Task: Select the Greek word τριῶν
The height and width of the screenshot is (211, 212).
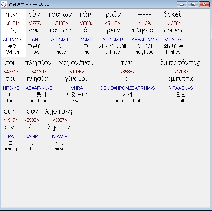Action: 111,14
